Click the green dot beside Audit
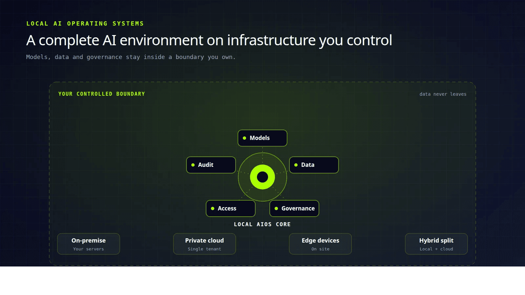 [193, 165]
